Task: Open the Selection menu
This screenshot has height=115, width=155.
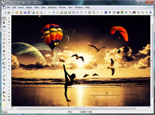Action: coord(52,7)
